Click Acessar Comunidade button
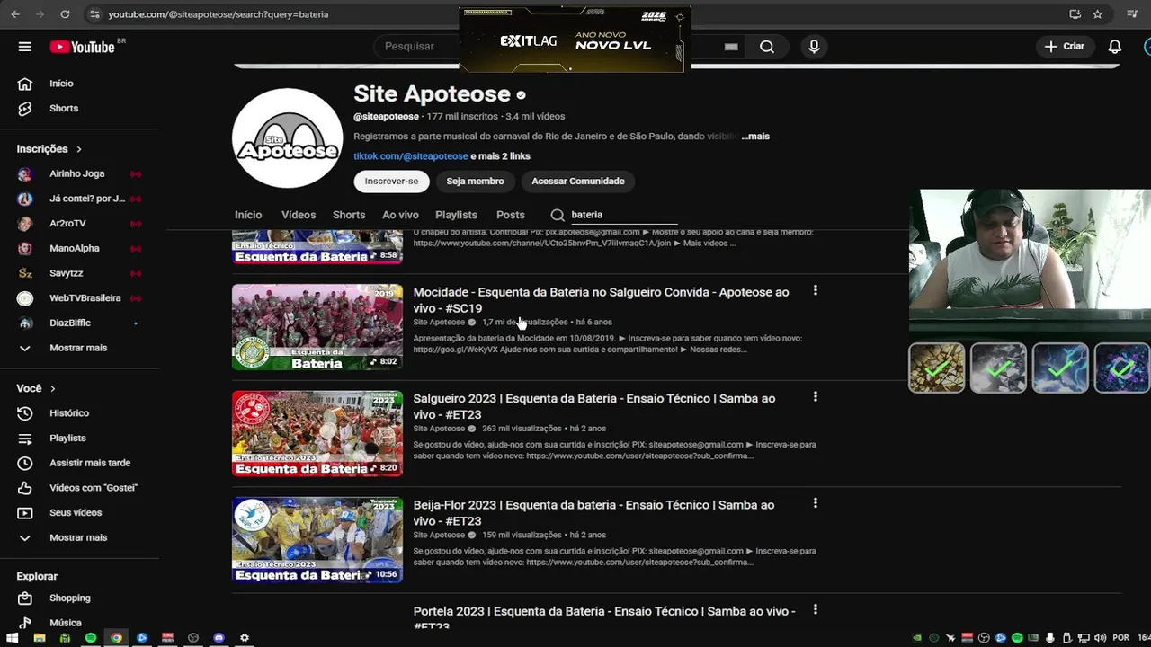 coord(578,181)
